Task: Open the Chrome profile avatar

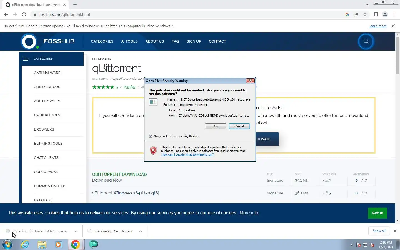Action: [x=385, y=14]
